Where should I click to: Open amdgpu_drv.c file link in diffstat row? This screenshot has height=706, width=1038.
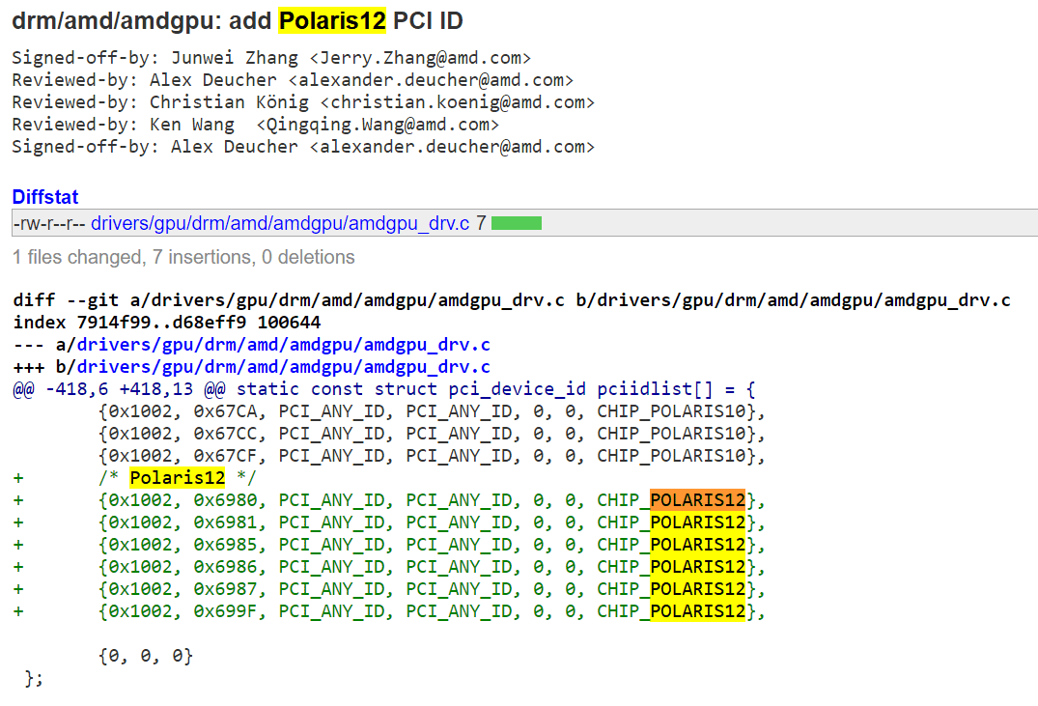[280, 223]
